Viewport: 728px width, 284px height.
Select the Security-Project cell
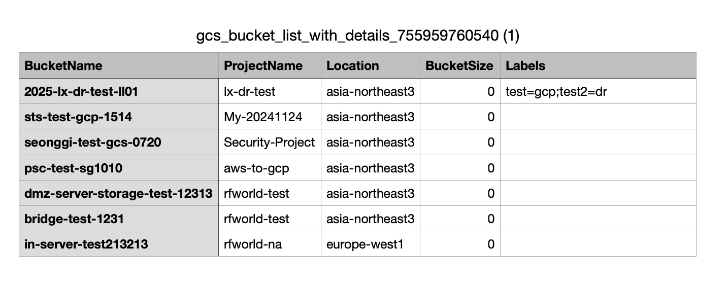(x=270, y=142)
